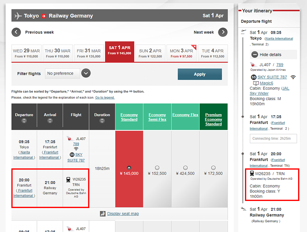Select the ¥ 152,500 Economy Semi-Flex fare
The image size is (307, 232).
(x=157, y=168)
